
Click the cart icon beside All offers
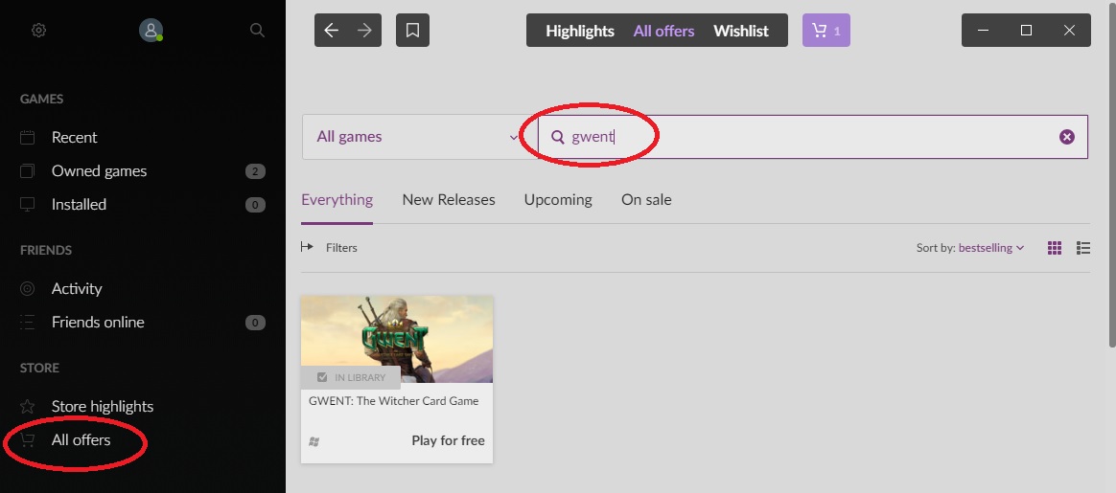click(x=27, y=439)
